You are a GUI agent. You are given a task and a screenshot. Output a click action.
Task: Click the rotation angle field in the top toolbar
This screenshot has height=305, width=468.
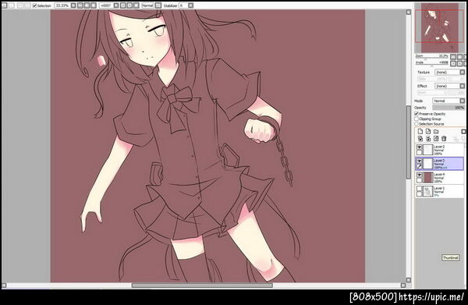click(106, 5)
